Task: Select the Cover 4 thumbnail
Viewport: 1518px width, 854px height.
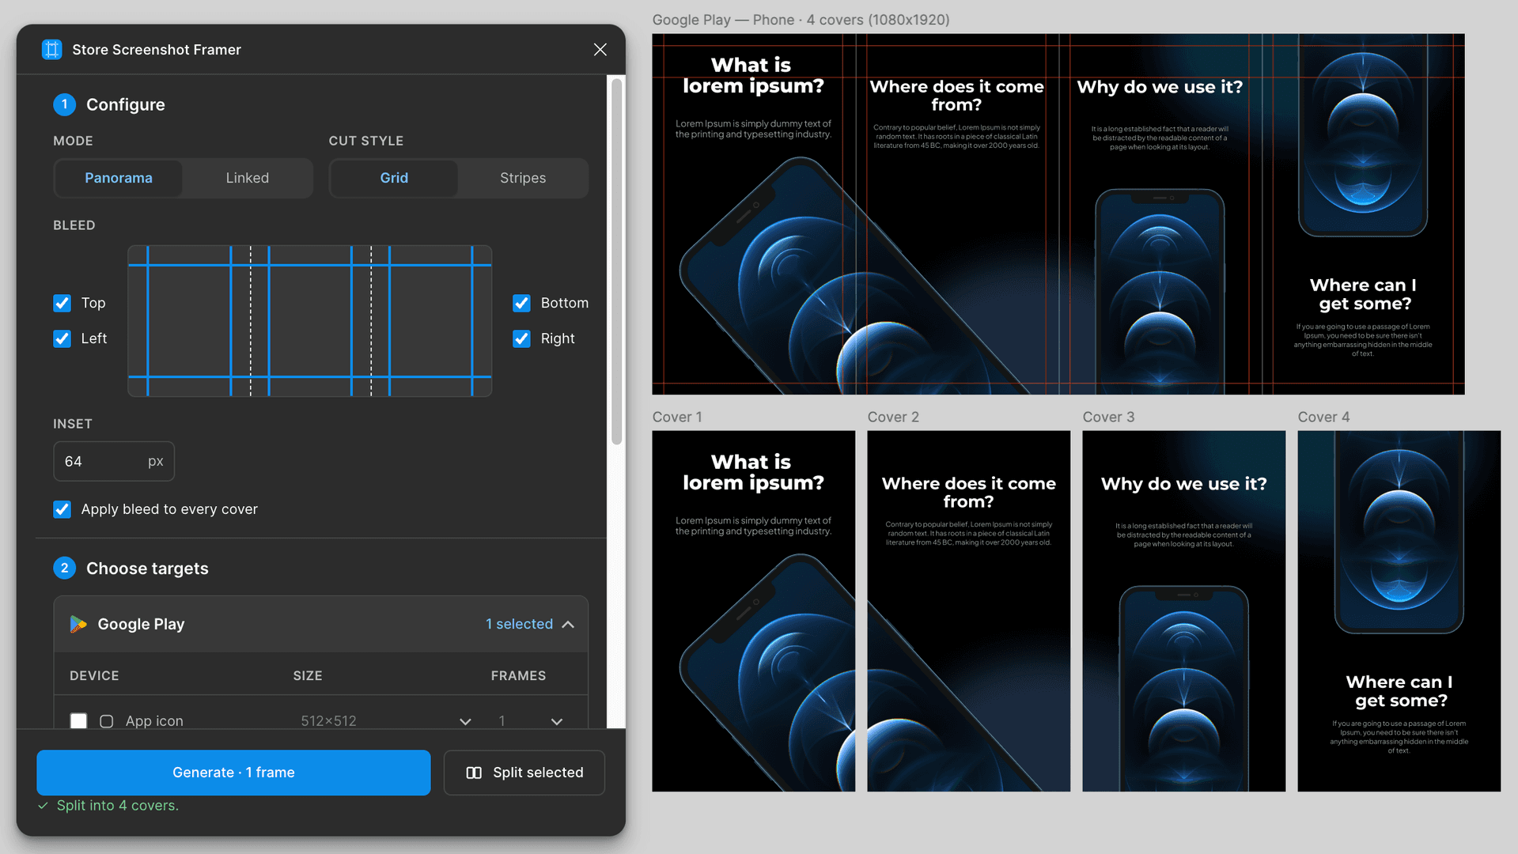Action: (1399, 611)
